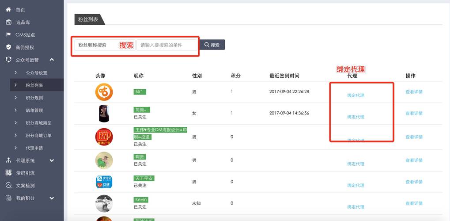This screenshot has width=450, height=221.
Task: Click the 代理系统 hierarchy icon
Action: click(8, 160)
